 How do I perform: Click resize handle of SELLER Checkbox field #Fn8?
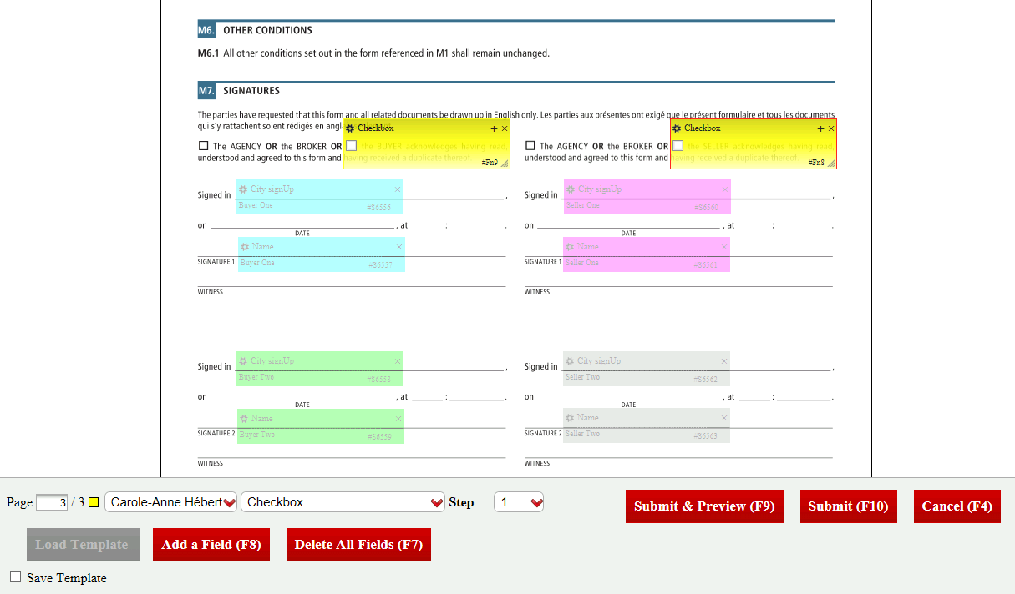[x=831, y=164]
